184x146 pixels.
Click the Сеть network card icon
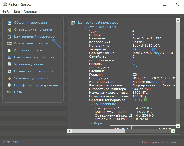(x=9, y=92)
